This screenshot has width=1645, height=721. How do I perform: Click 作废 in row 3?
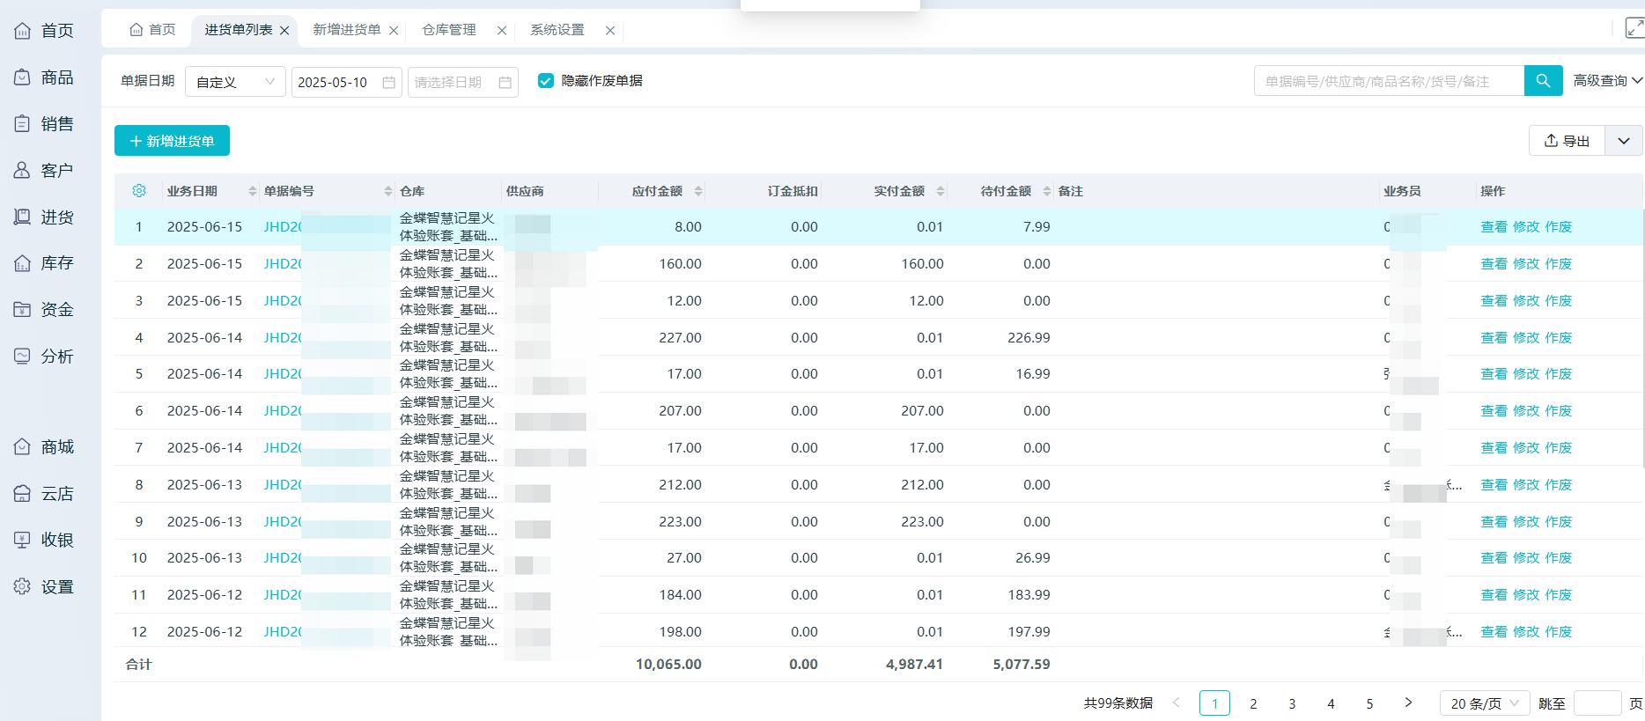point(1559,301)
